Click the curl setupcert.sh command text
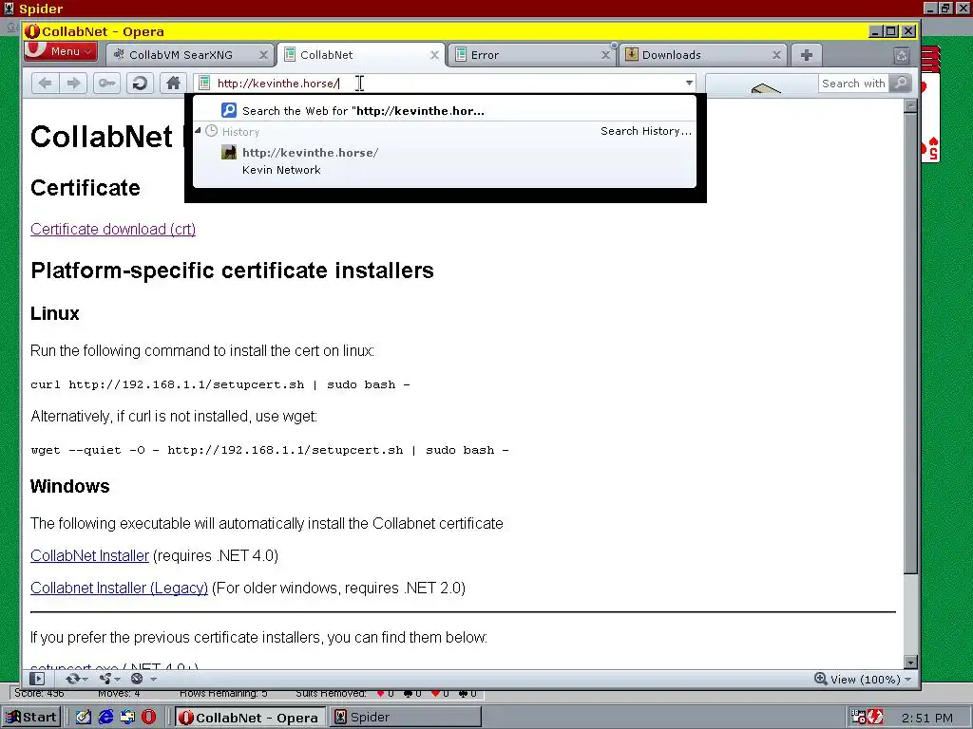This screenshot has height=729, width=973. point(220,385)
